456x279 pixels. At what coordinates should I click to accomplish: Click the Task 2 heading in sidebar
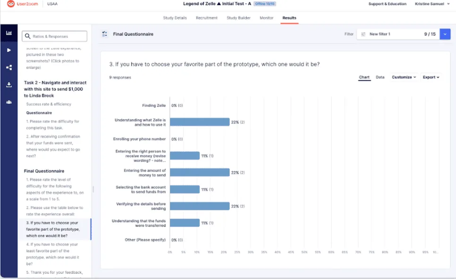coord(55,89)
